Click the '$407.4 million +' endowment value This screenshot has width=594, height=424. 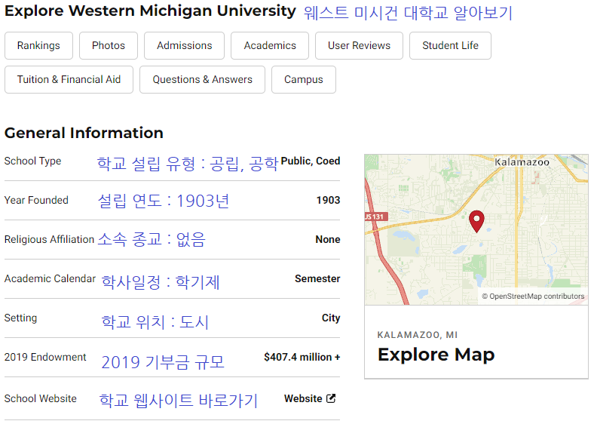(x=302, y=358)
